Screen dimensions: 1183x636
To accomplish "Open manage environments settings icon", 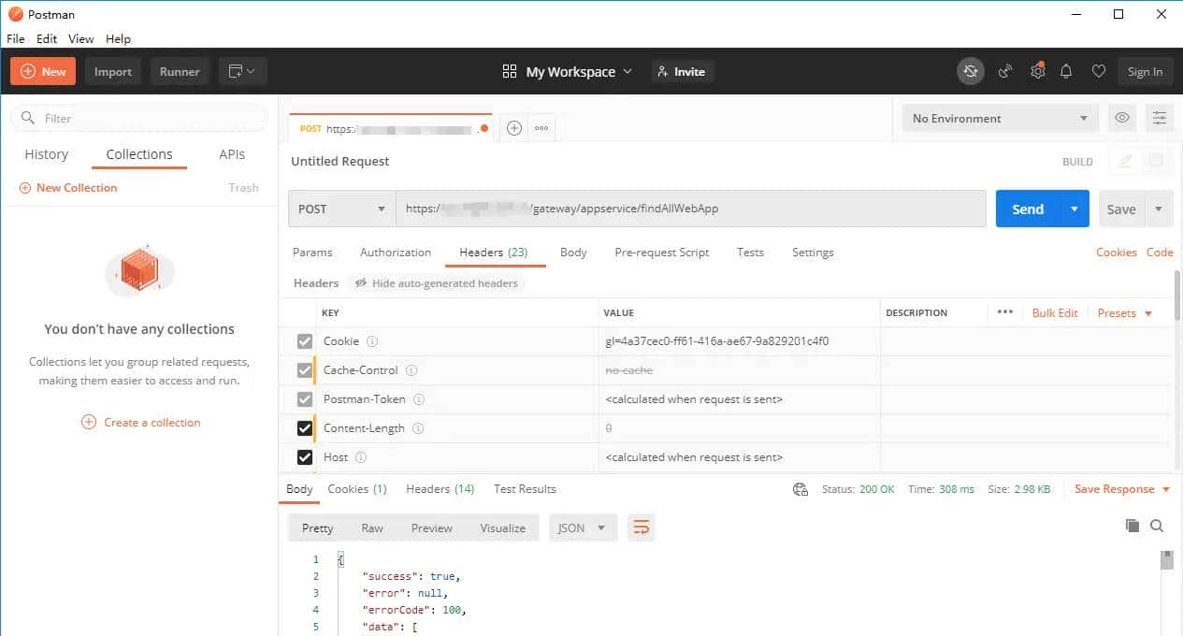I will [1160, 118].
